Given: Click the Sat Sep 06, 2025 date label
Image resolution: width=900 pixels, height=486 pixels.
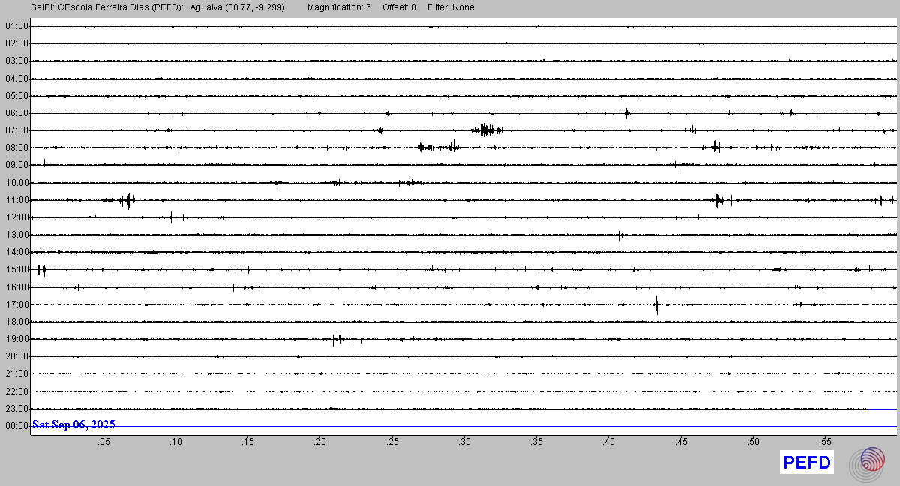Looking at the screenshot, I should tap(73, 424).
